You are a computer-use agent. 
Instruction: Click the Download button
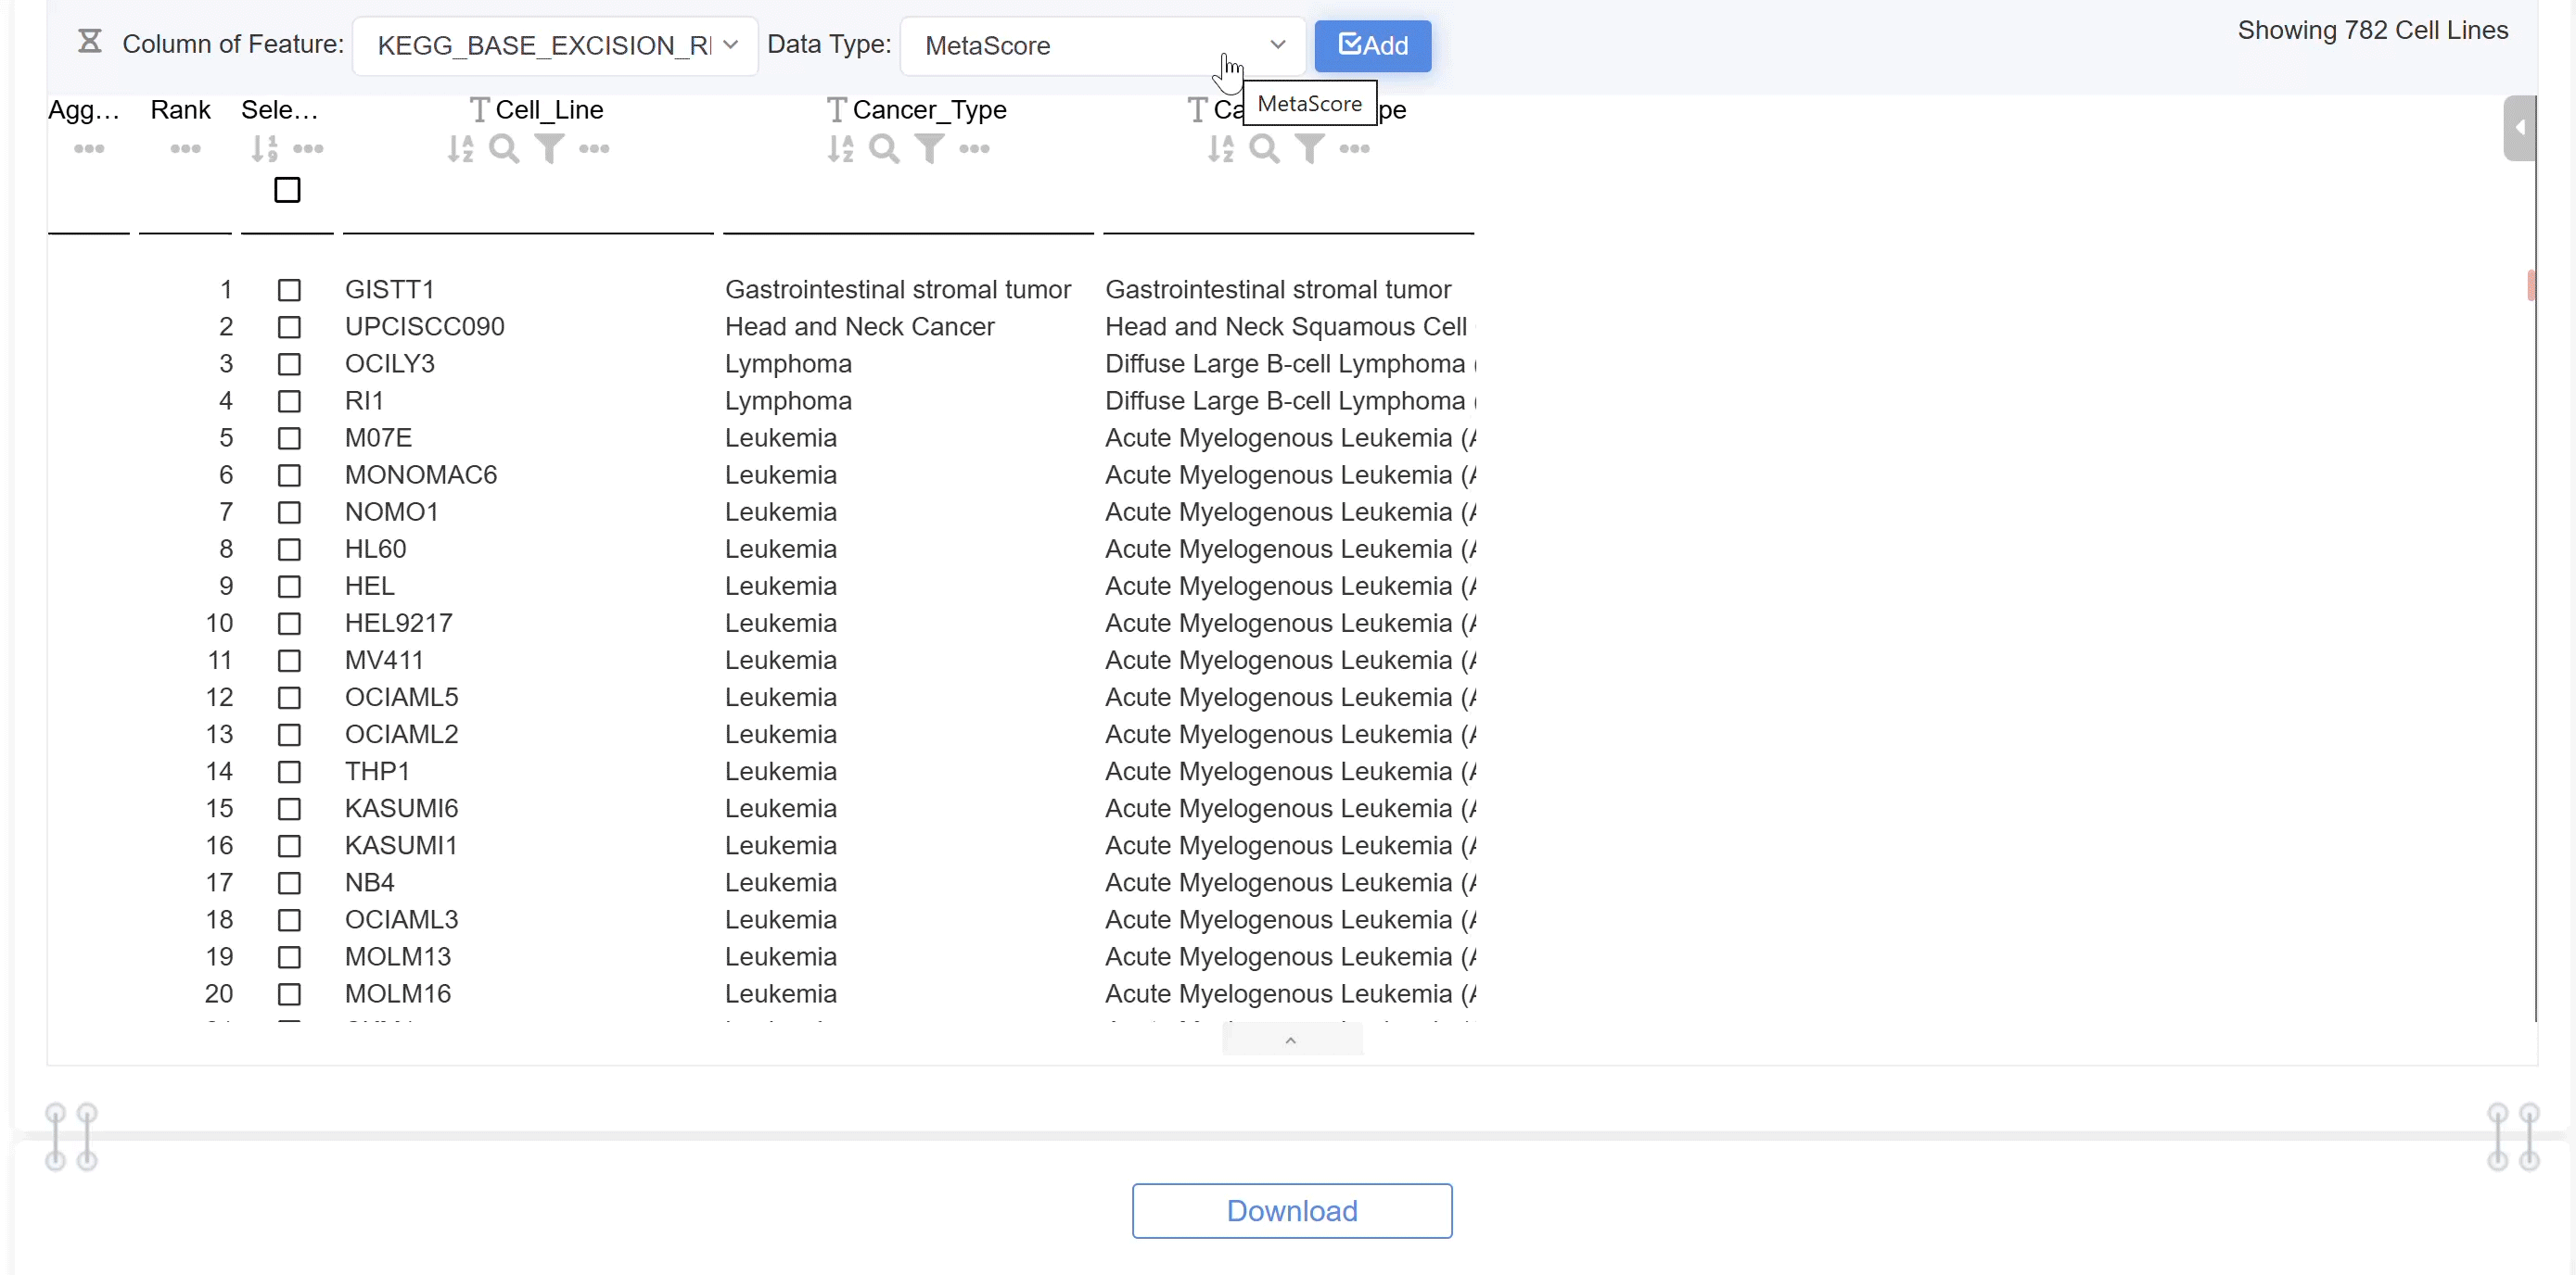(x=1291, y=1210)
